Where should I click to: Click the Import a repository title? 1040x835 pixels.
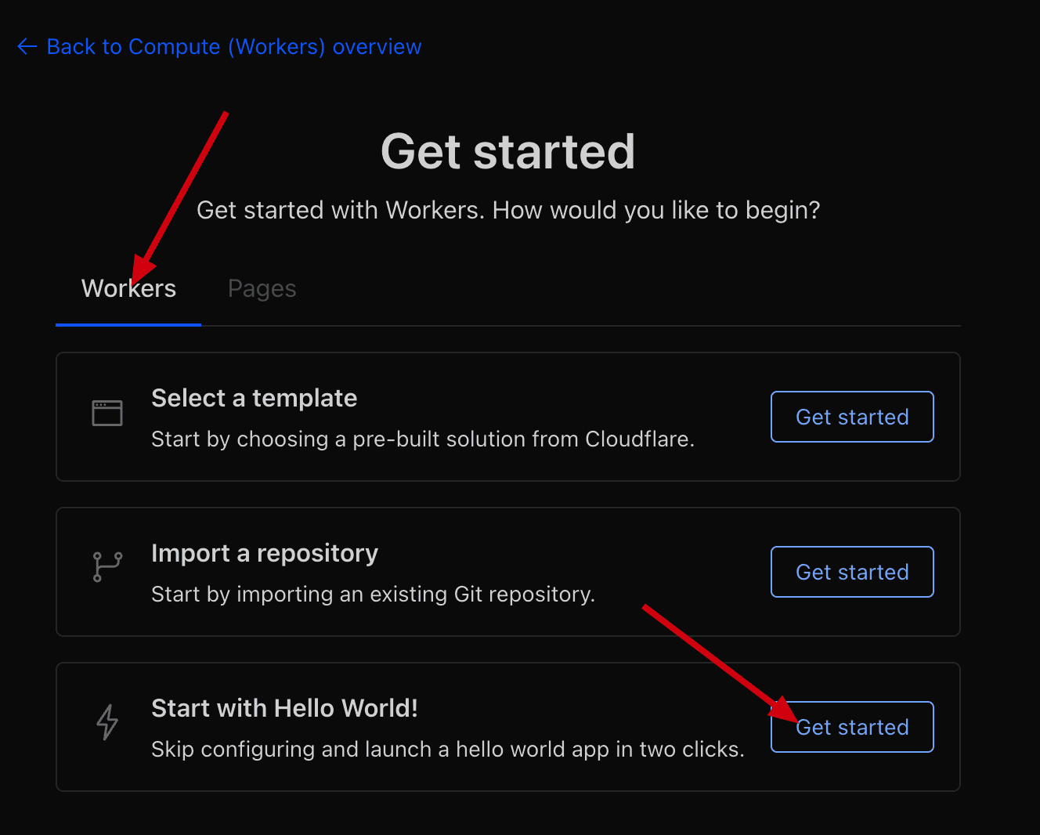tap(264, 553)
